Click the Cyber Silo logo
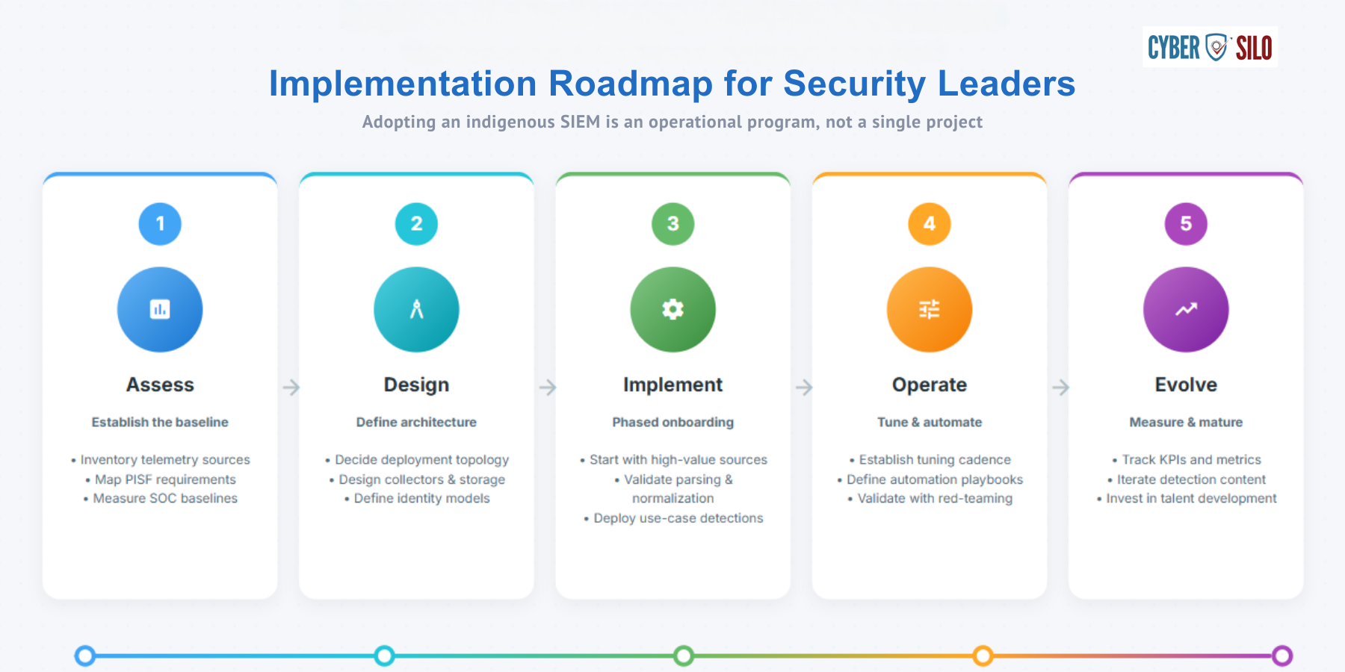This screenshot has height=672, width=1345. point(1210,47)
